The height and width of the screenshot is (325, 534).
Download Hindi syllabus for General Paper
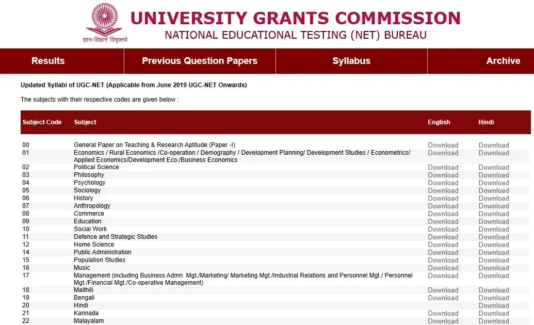(494, 145)
